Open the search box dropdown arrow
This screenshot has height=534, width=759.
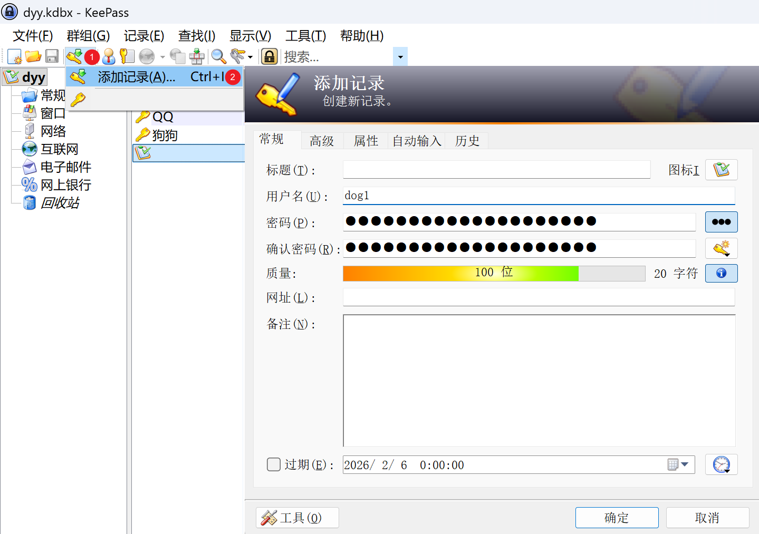coord(400,56)
